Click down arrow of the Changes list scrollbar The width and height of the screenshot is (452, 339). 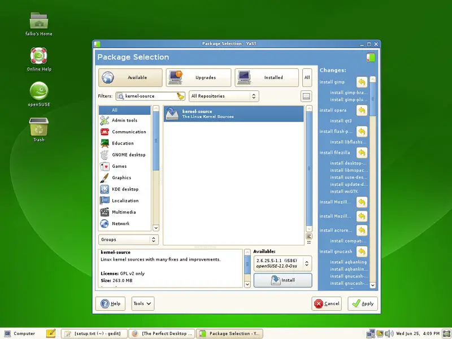[x=373, y=285]
